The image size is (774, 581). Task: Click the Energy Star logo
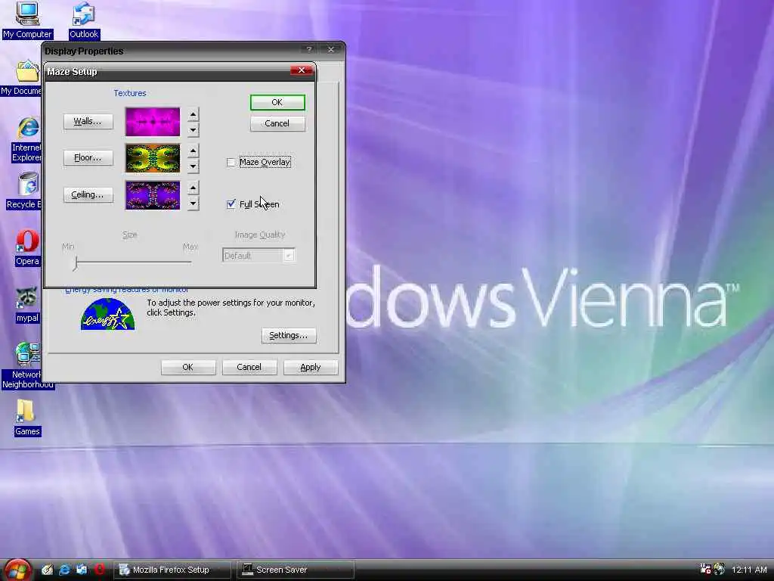point(107,314)
